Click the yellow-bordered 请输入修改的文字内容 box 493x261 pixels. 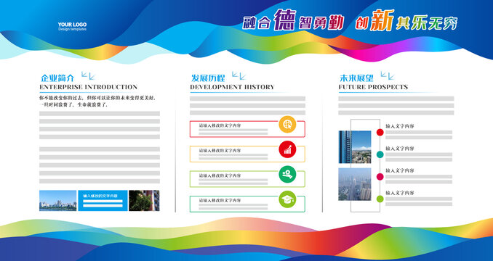[x=247, y=154]
